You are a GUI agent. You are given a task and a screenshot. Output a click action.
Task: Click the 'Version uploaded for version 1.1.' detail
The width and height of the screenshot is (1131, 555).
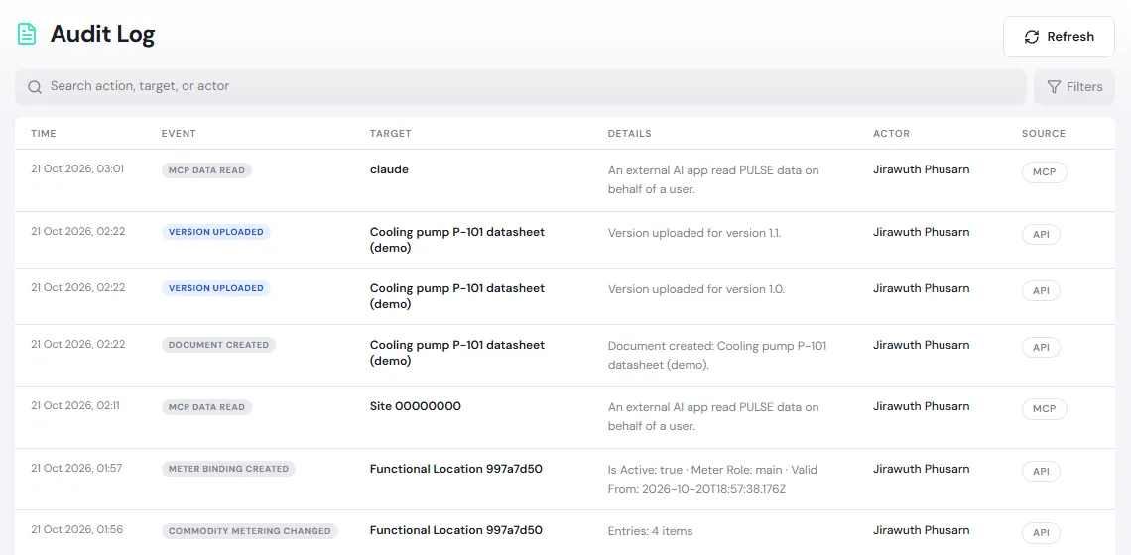click(x=694, y=233)
